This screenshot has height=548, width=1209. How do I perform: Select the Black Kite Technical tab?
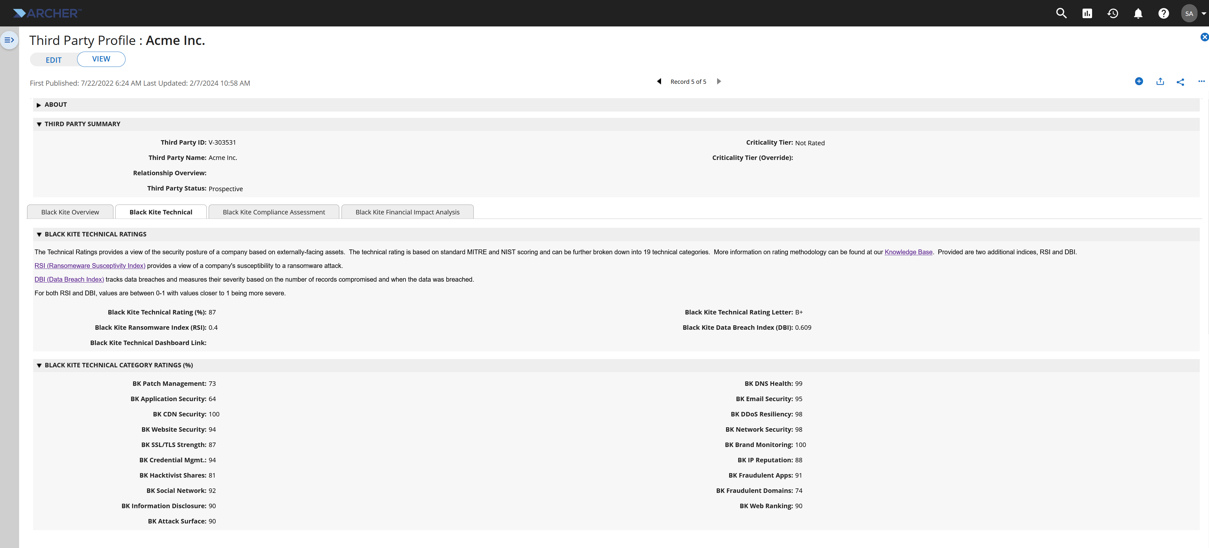161,212
